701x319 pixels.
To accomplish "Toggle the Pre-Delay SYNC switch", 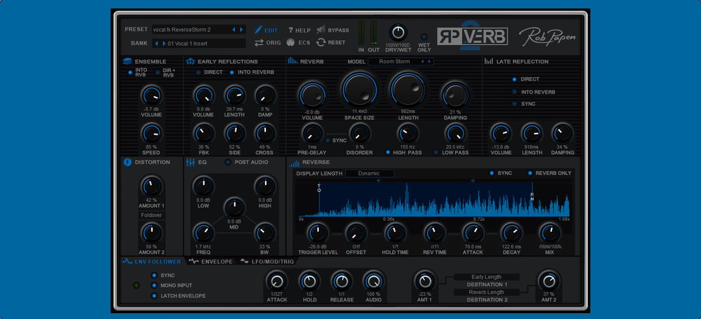I will pyautogui.click(x=328, y=141).
